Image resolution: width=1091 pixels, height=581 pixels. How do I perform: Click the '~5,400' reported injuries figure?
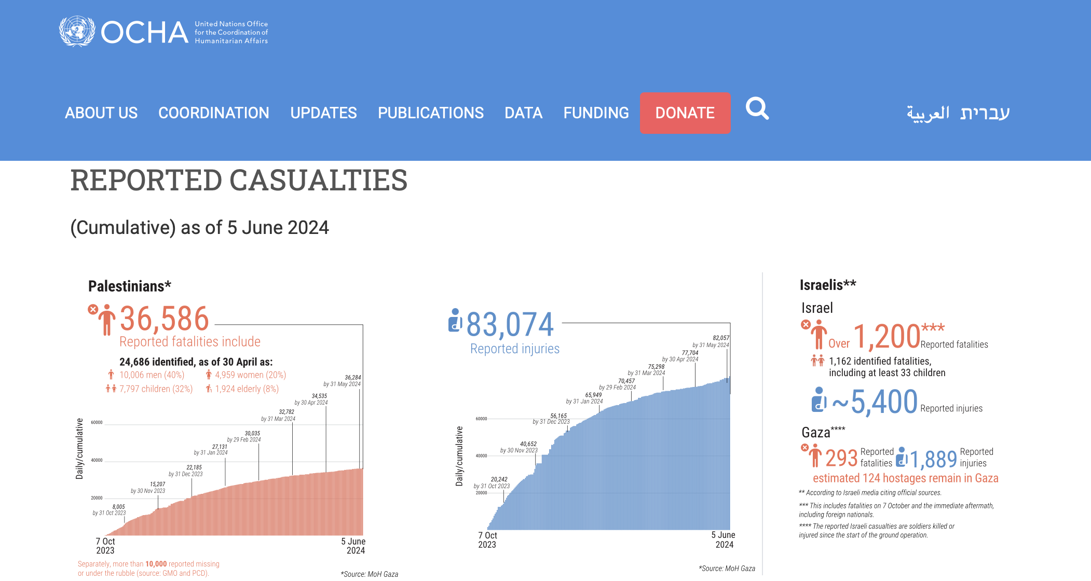[x=875, y=402]
